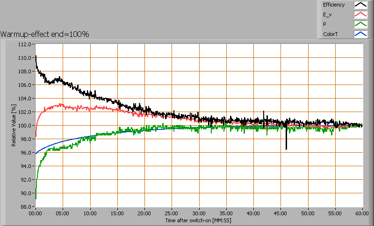The width and height of the screenshot is (374, 226).
Task: Open the blue ColorT plot sample in legend
Action: (360, 34)
